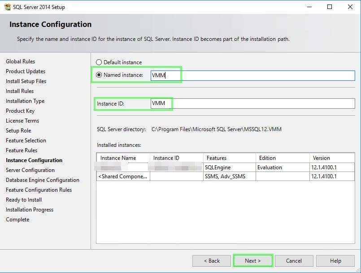
Task: Click the Instance ID text field
Action: pyautogui.click(x=252, y=104)
